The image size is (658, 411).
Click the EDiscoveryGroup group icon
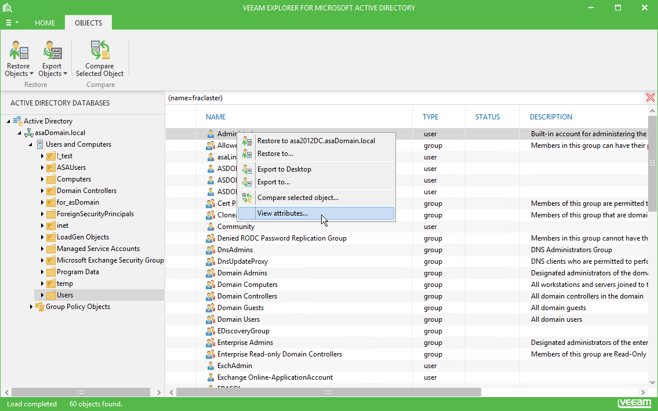point(210,331)
